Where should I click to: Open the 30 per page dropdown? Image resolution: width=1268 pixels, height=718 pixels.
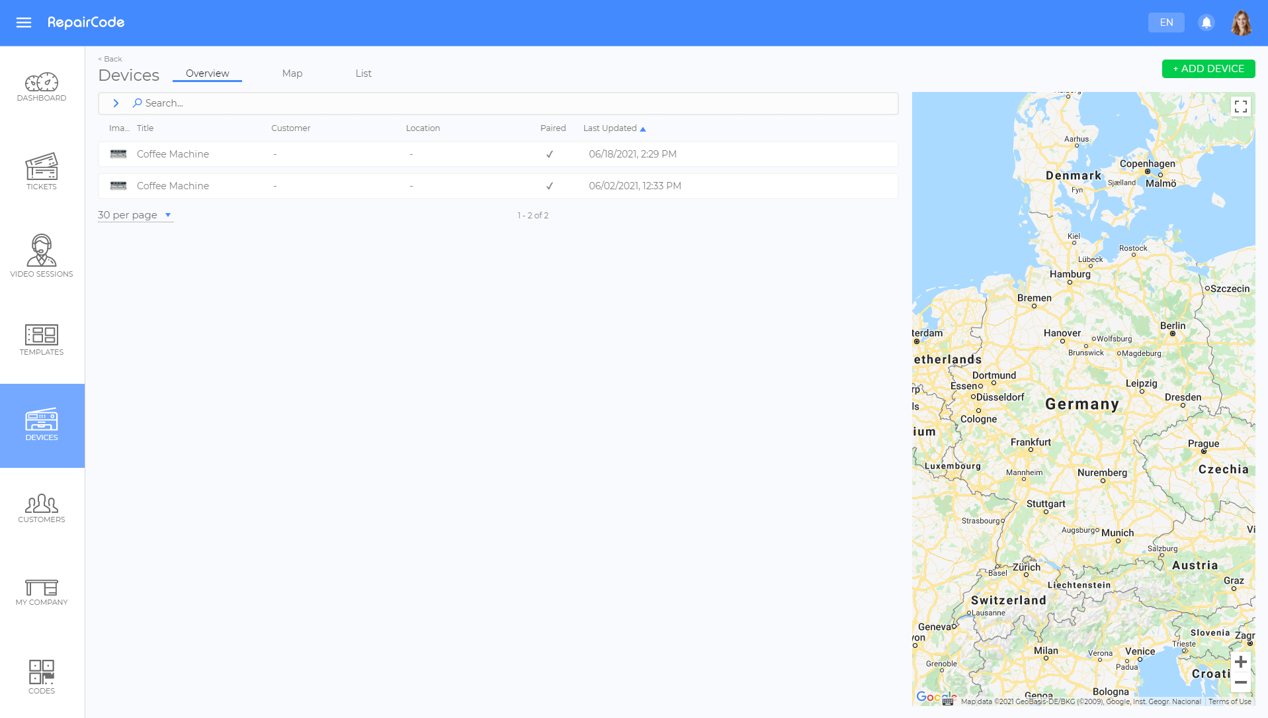[x=135, y=215]
